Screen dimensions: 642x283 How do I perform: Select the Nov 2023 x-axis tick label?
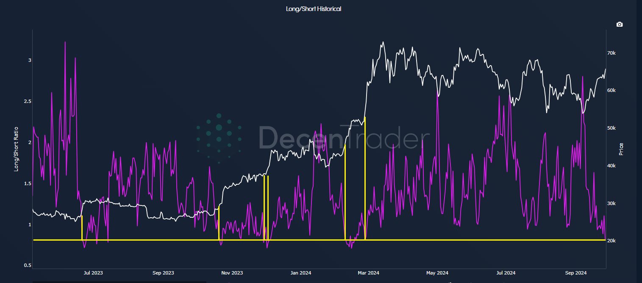pos(232,273)
